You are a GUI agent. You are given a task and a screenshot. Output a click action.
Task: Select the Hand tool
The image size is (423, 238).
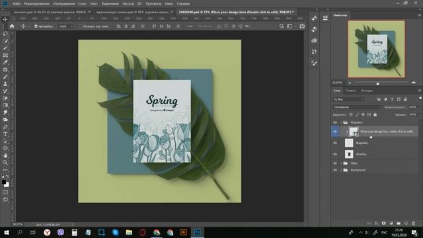pos(5,155)
